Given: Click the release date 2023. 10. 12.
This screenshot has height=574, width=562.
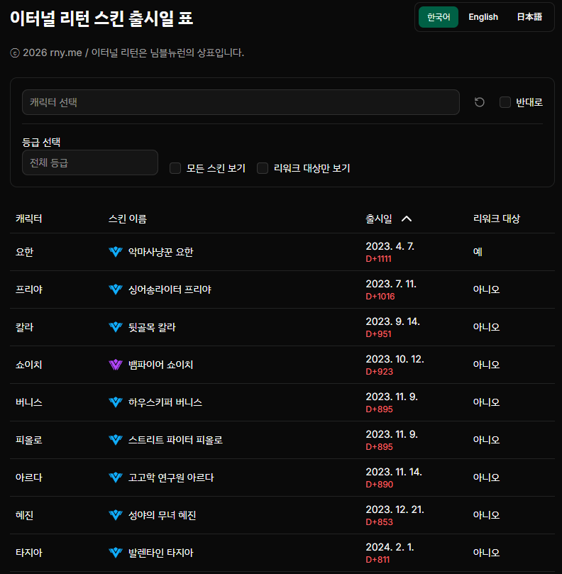Looking at the screenshot, I should click(x=395, y=359).
